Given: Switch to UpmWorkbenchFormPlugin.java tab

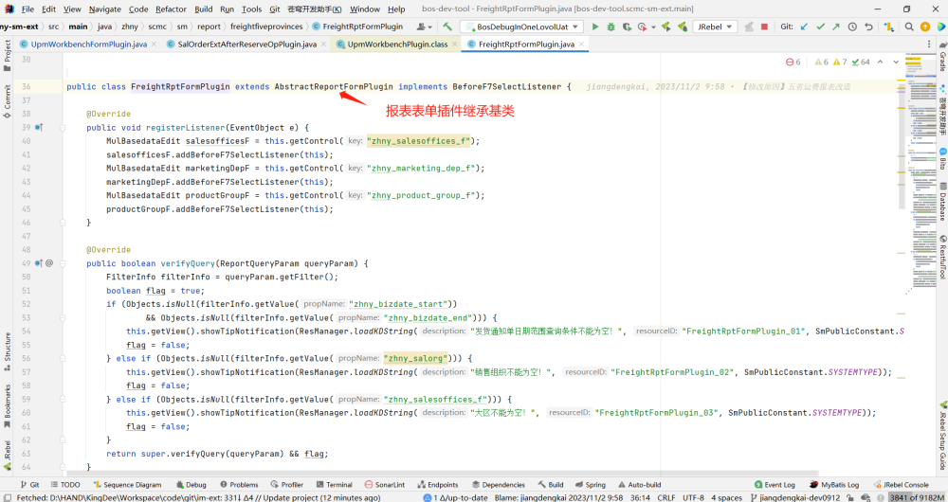Looking at the screenshot, I should [x=88, y=45].
